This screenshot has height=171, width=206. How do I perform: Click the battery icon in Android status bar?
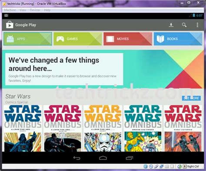click(x=194, y=15)
